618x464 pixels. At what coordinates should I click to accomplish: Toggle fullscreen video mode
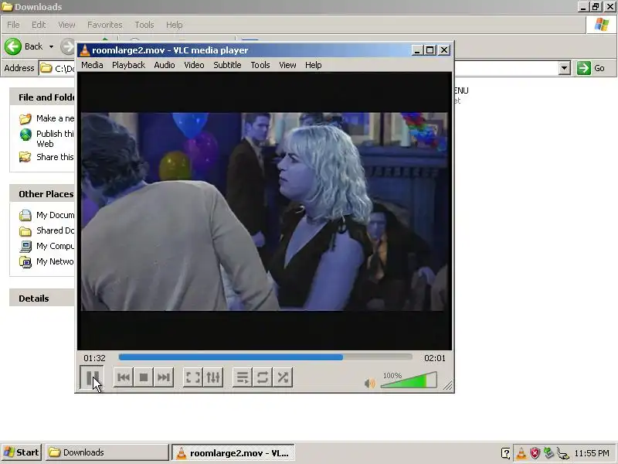point(193,377)
